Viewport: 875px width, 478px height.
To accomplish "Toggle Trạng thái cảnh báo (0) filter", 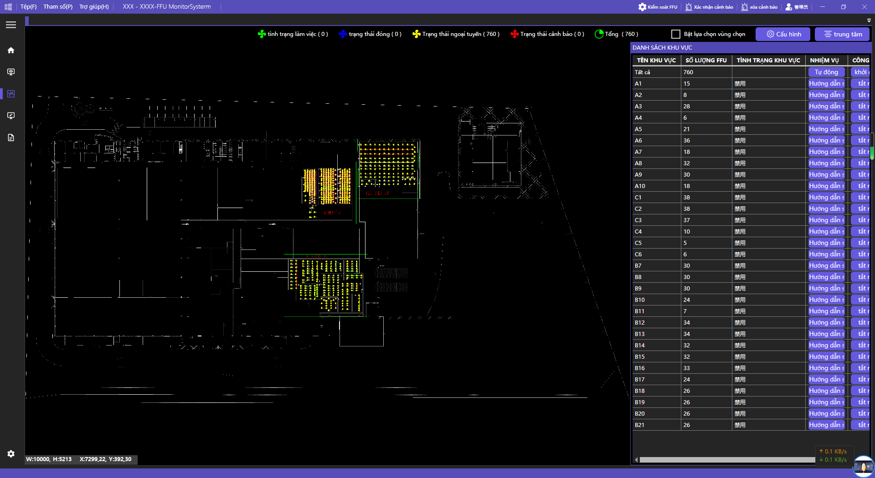I will pos(547,34).
